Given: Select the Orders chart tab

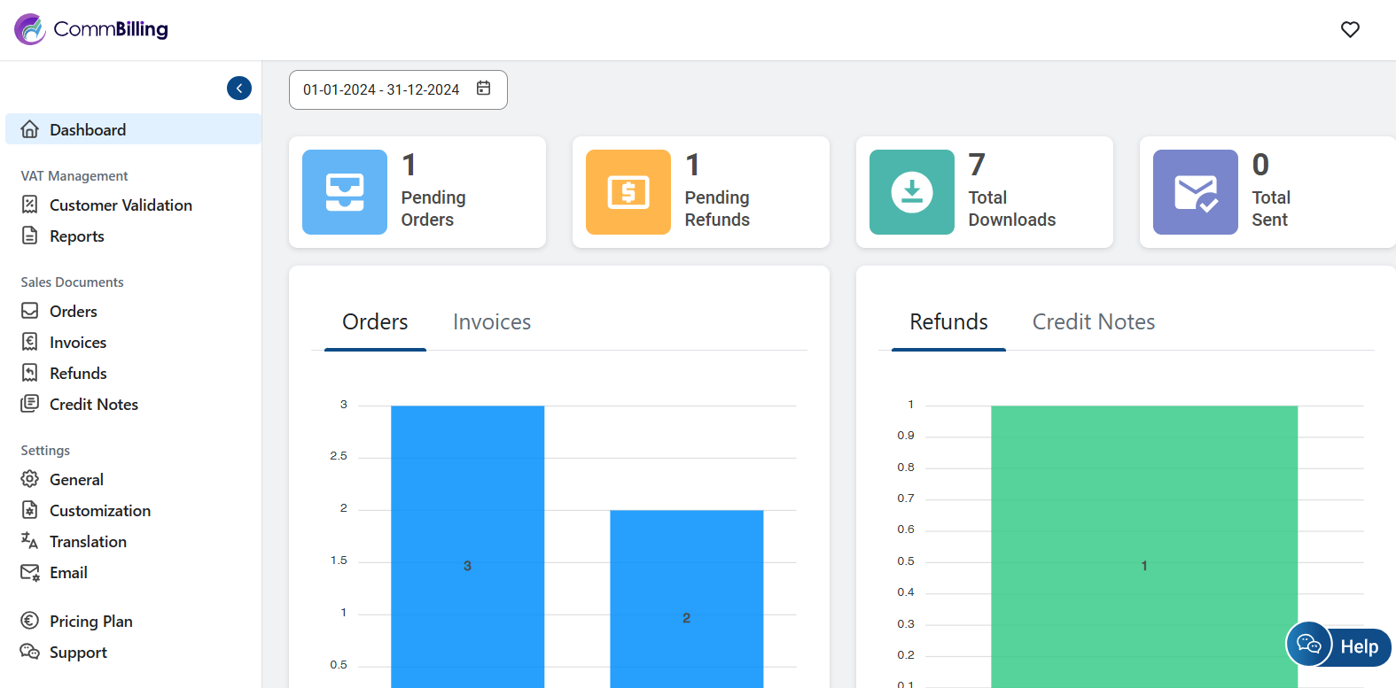Looking at the screenshot, I should 375,322.
